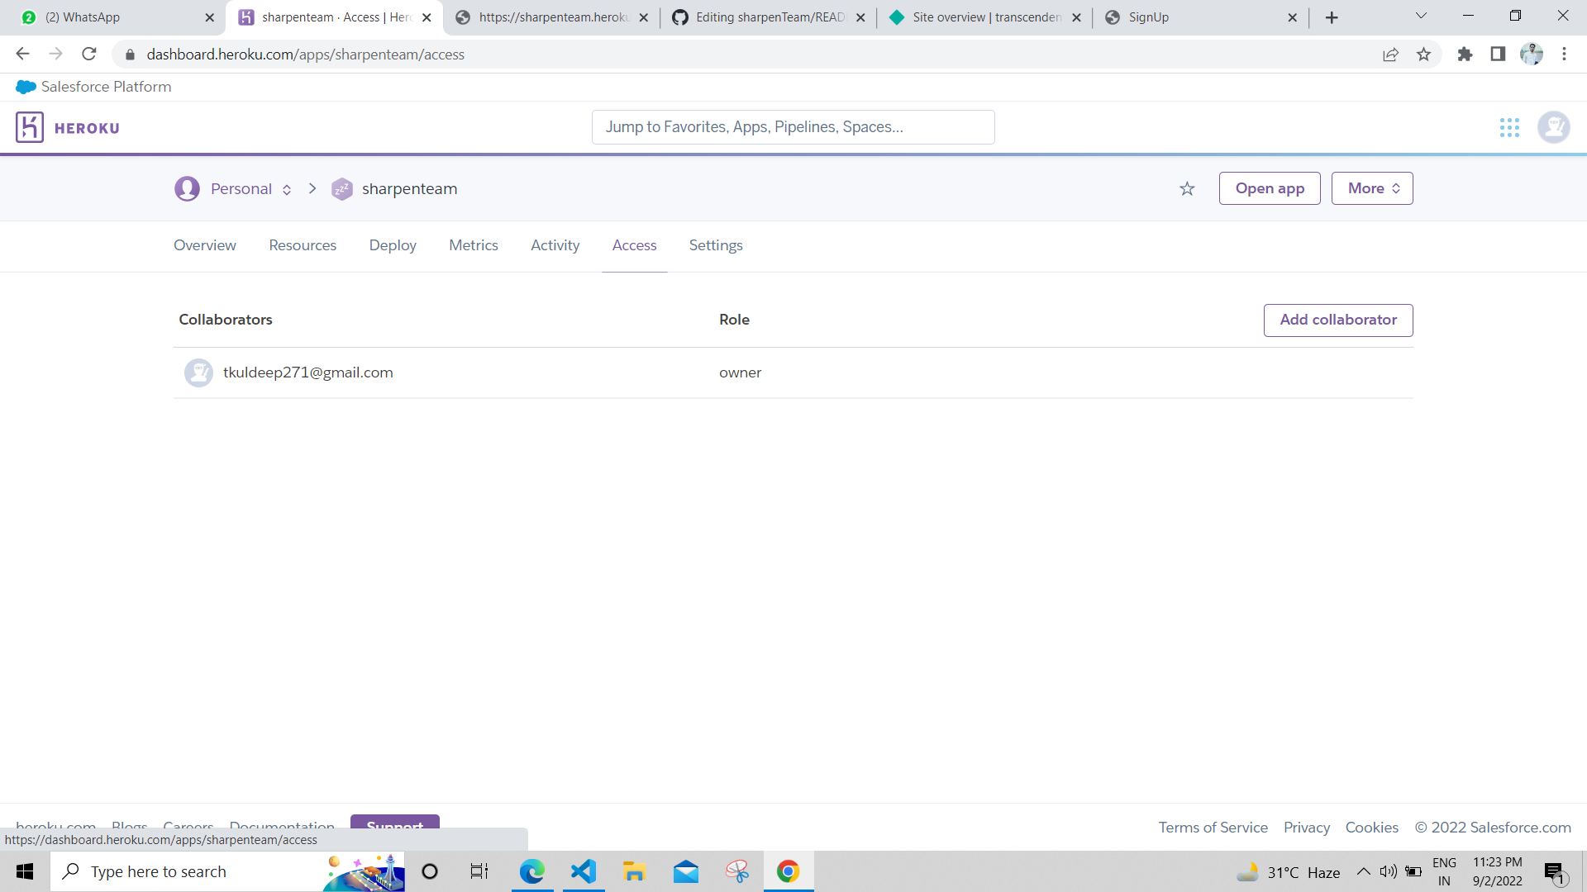Launch Visual Studio Code from the taskbar
Viewport: 1587px width, 892px height.
584,871
